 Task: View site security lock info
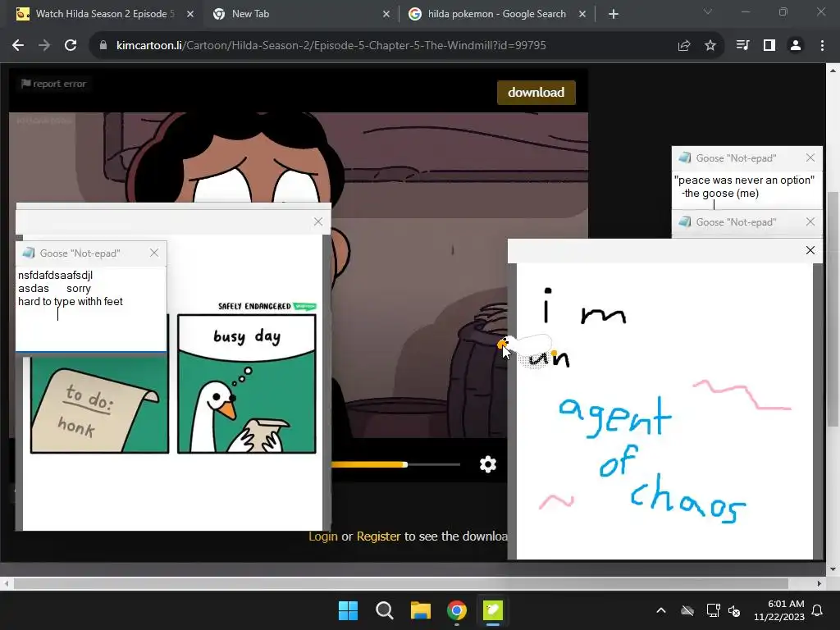click(103, 46)
